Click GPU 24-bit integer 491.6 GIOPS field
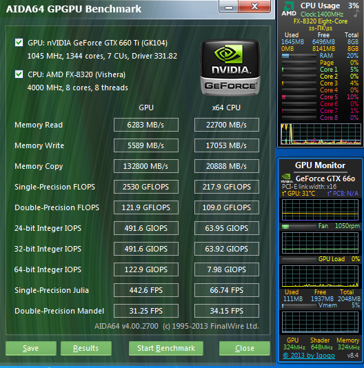The image size is (364, 368). pos(146,228)
